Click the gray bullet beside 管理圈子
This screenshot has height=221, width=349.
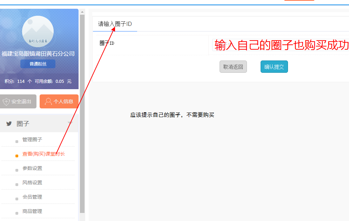pos(17,142)
